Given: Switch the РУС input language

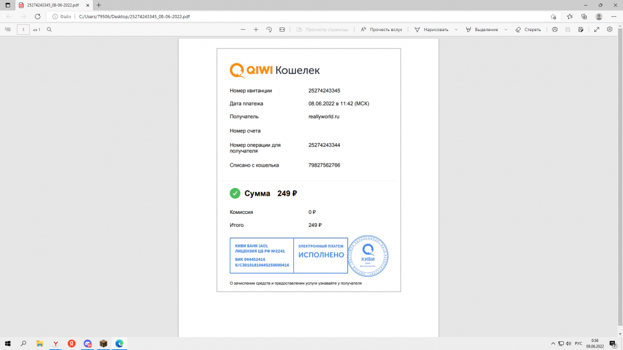Looking at the screenshot, I should tap(579, 344).
